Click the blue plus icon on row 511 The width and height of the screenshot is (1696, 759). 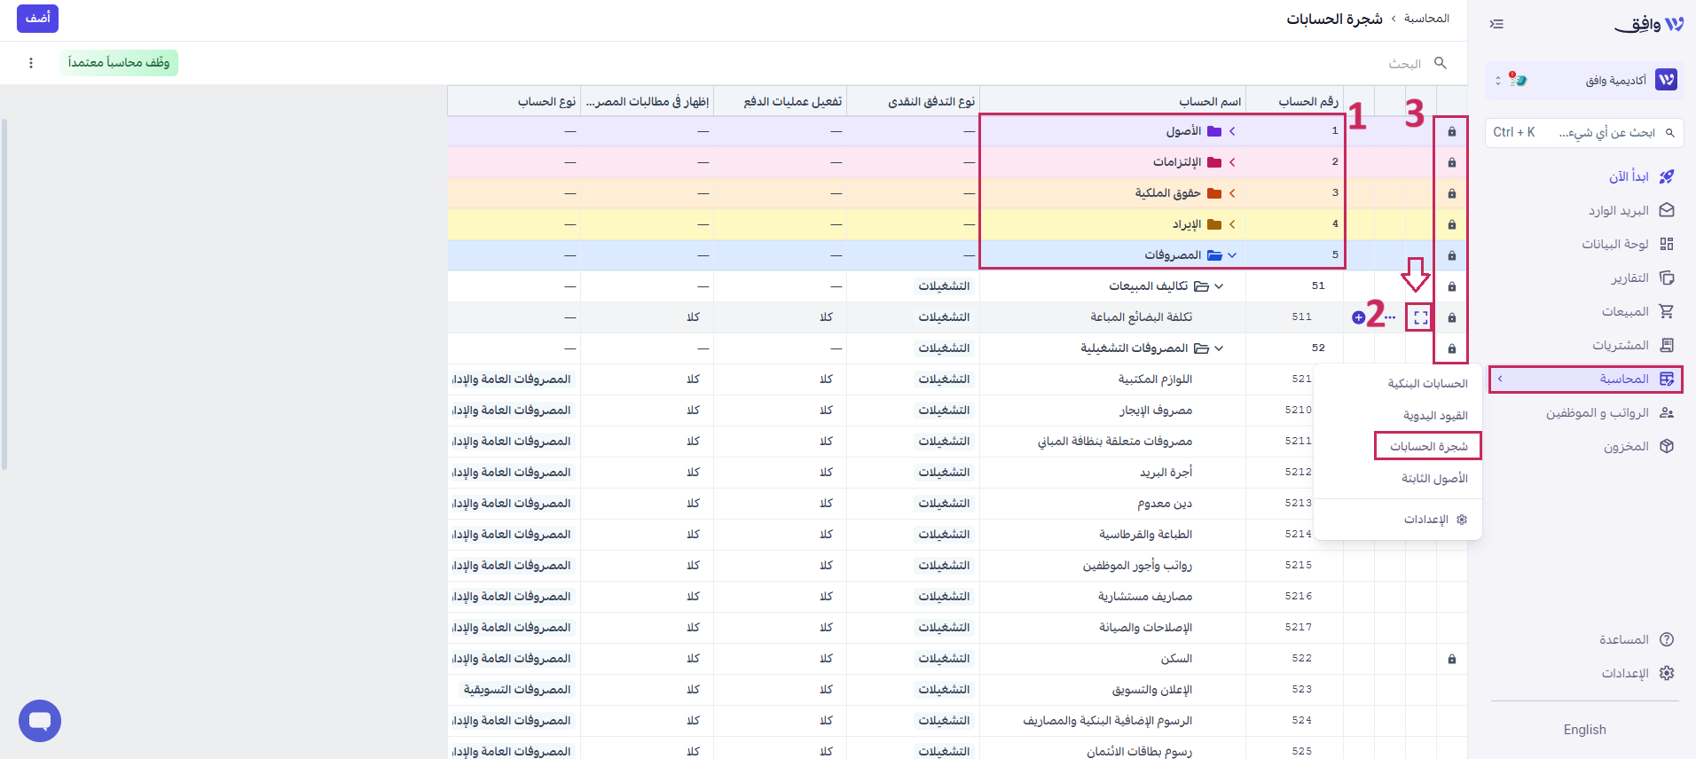point(1358,317)
